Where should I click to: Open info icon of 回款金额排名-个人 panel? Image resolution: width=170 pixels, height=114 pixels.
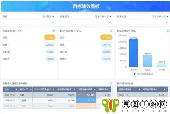click(54, 31)
